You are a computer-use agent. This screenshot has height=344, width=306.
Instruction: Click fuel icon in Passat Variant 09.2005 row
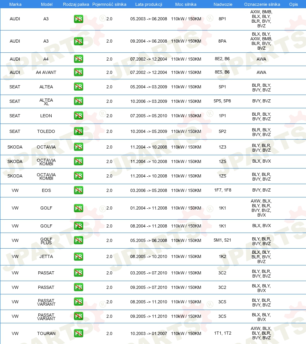78,316
